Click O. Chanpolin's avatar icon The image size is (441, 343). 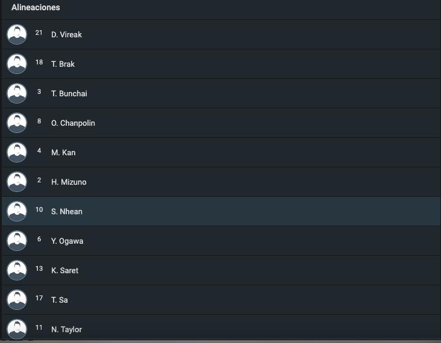(x=17, y=123)
